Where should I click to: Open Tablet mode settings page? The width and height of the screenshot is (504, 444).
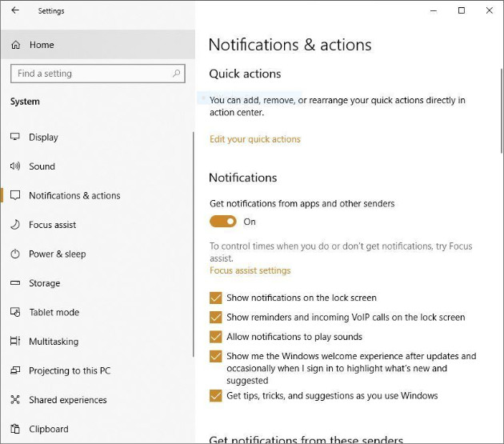pos(54,312)
